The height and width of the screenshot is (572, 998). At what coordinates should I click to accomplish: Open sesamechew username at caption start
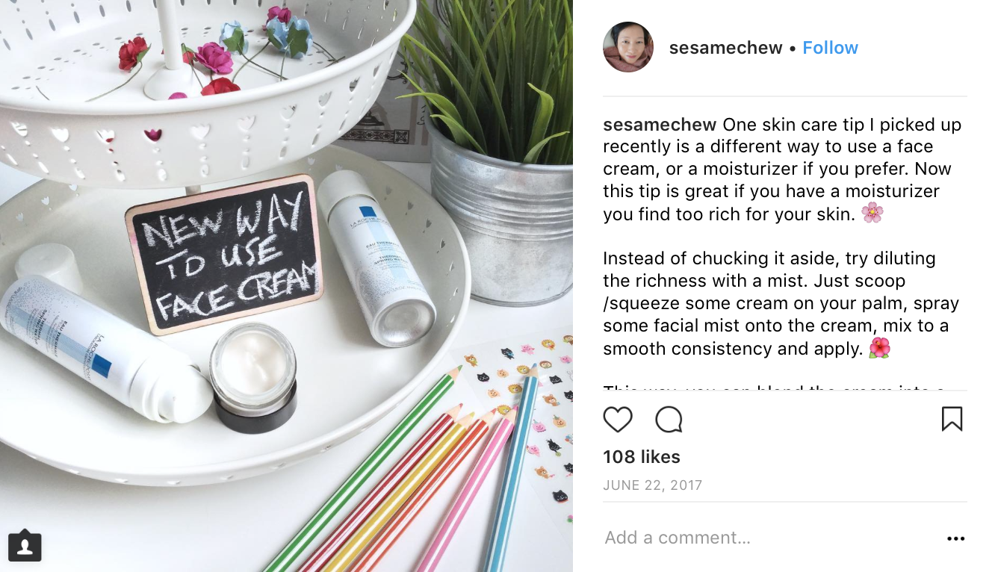[x=660, y=125]
